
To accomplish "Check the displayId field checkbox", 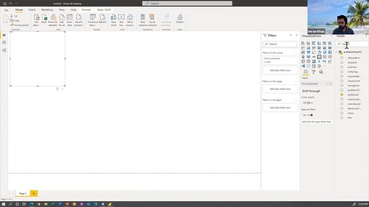I will (x=342, y=63).
